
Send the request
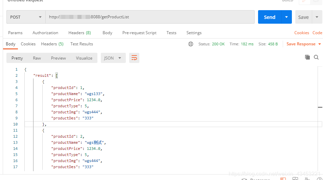tap(270, 17)
